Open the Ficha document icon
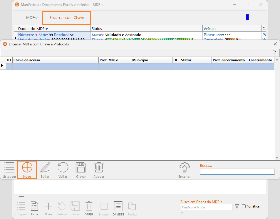The height and width of the screenshot is (219, 280). [x=35, y=206]
